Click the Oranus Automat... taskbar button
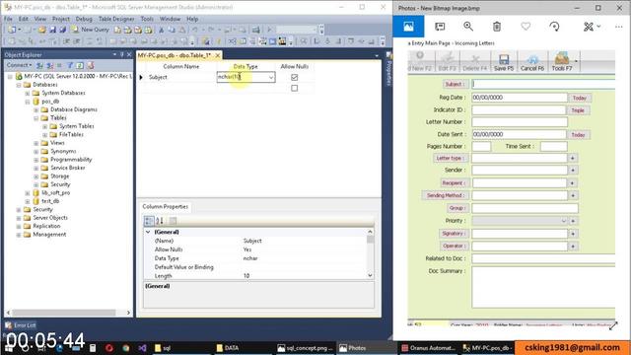This screenshot has width=631, height=355. pyautogui.click(x=429, y=348)
